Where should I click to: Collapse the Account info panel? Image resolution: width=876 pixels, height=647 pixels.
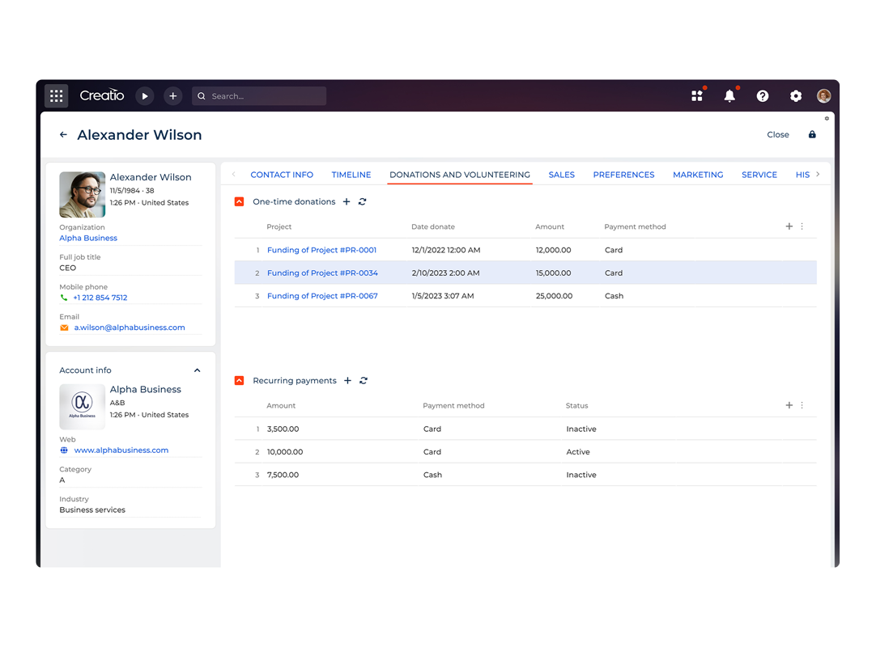pos(197,370)
